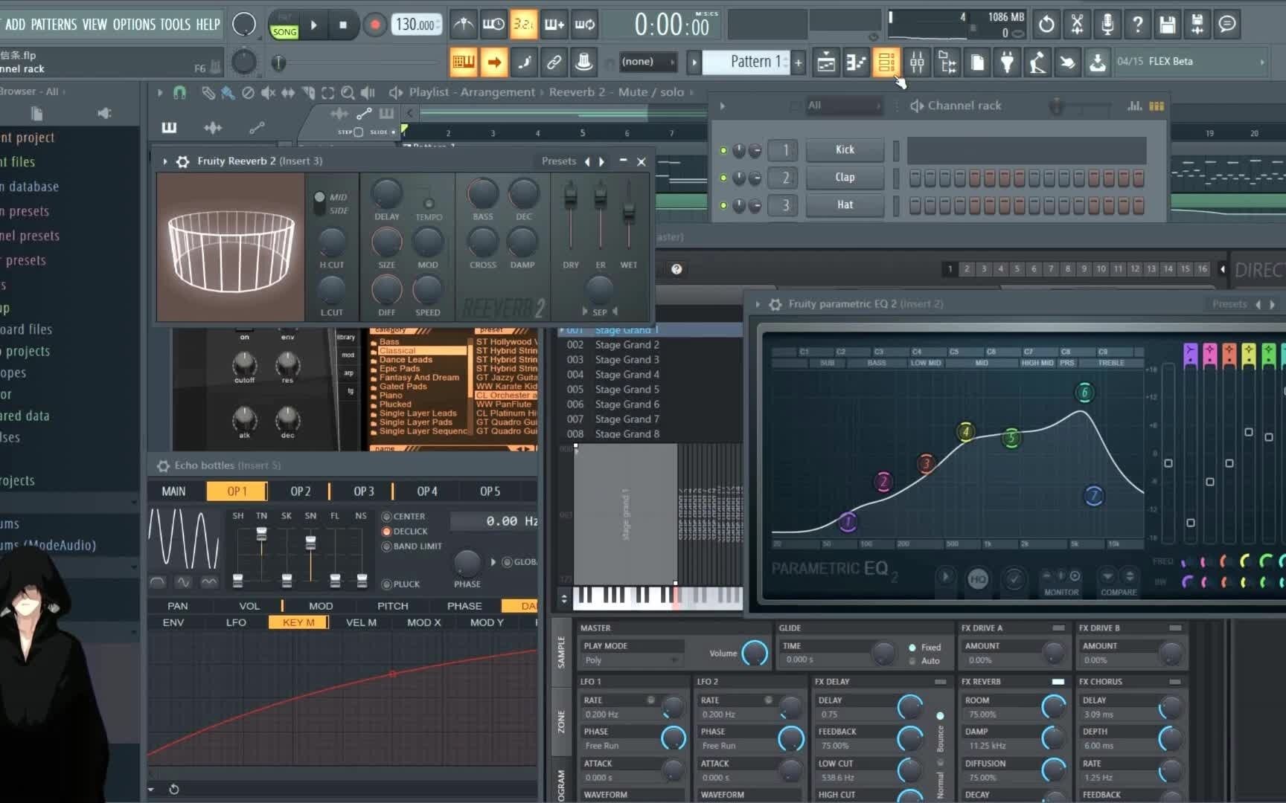
Task: Toggle the FX REVERB enable switch
Action: point(1058,682)
